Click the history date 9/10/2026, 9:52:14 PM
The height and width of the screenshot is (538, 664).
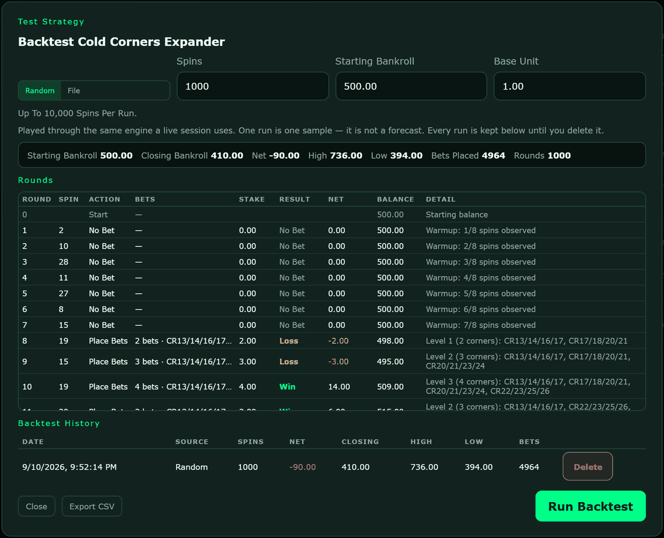pos(70,467)
